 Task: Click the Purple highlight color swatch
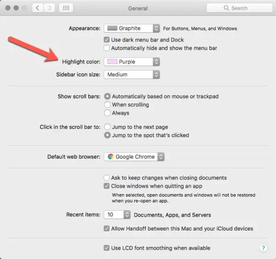pos(112,62)
